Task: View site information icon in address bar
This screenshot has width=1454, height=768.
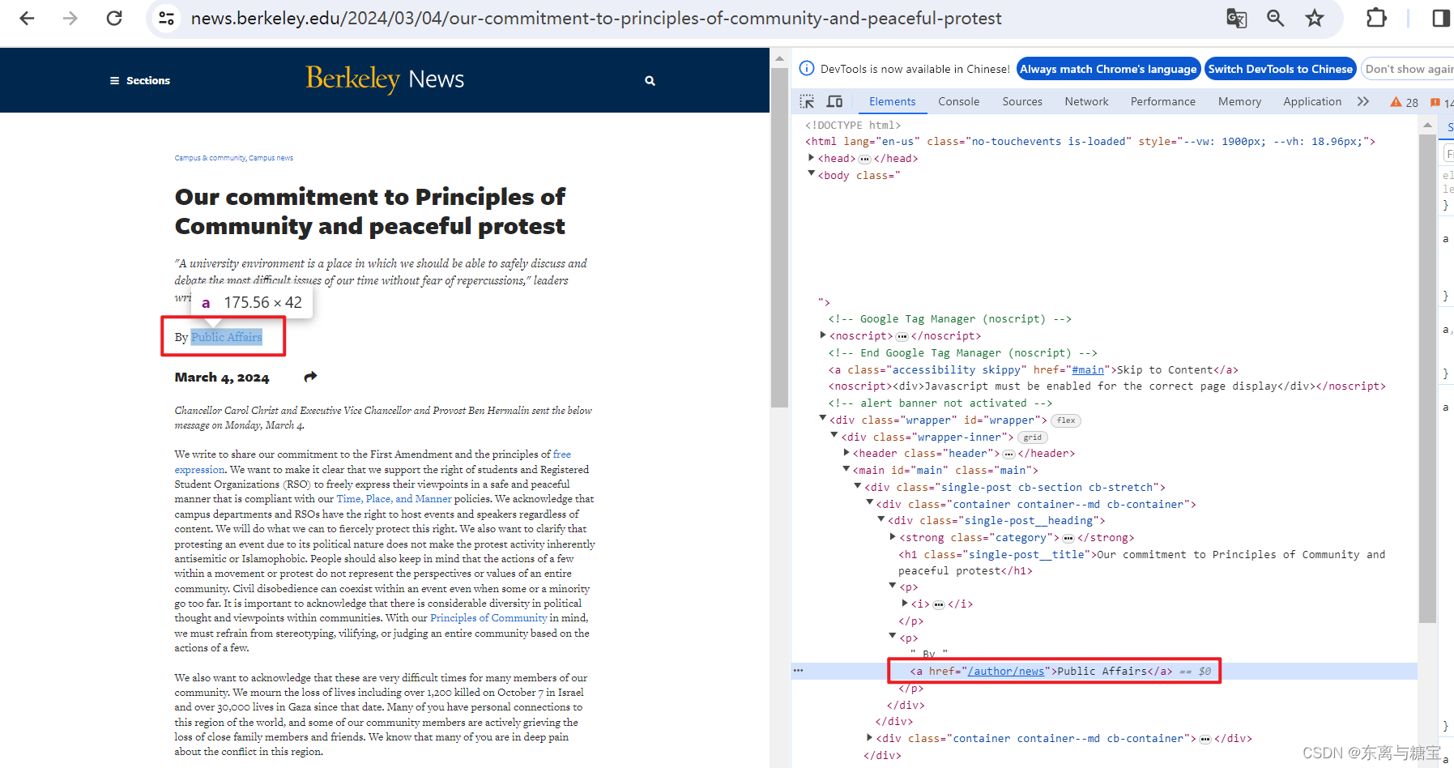Action: point(167,18)
